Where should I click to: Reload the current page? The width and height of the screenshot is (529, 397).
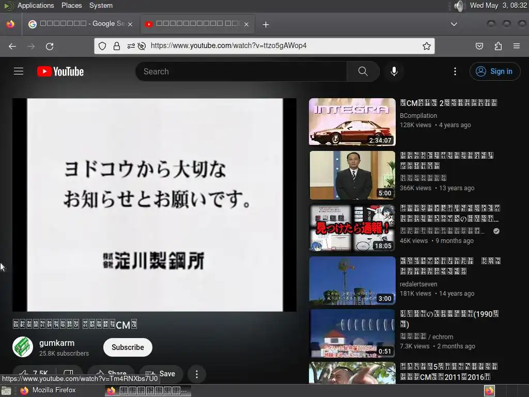pos(50,46)
